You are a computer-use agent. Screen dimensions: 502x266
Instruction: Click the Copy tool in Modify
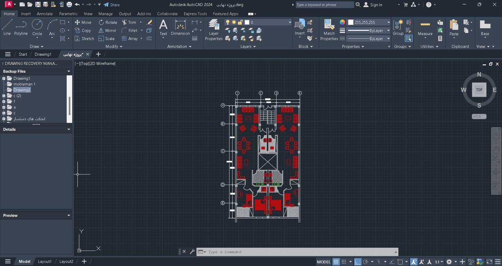pyautogui.click(x=83, y=31)
